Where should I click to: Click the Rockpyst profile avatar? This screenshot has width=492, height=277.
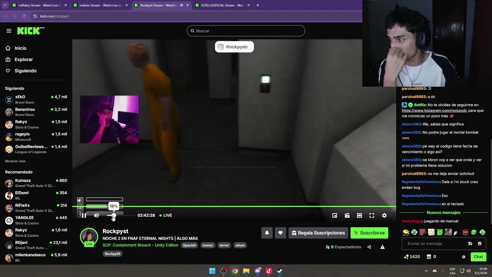[x=89, y=237]
